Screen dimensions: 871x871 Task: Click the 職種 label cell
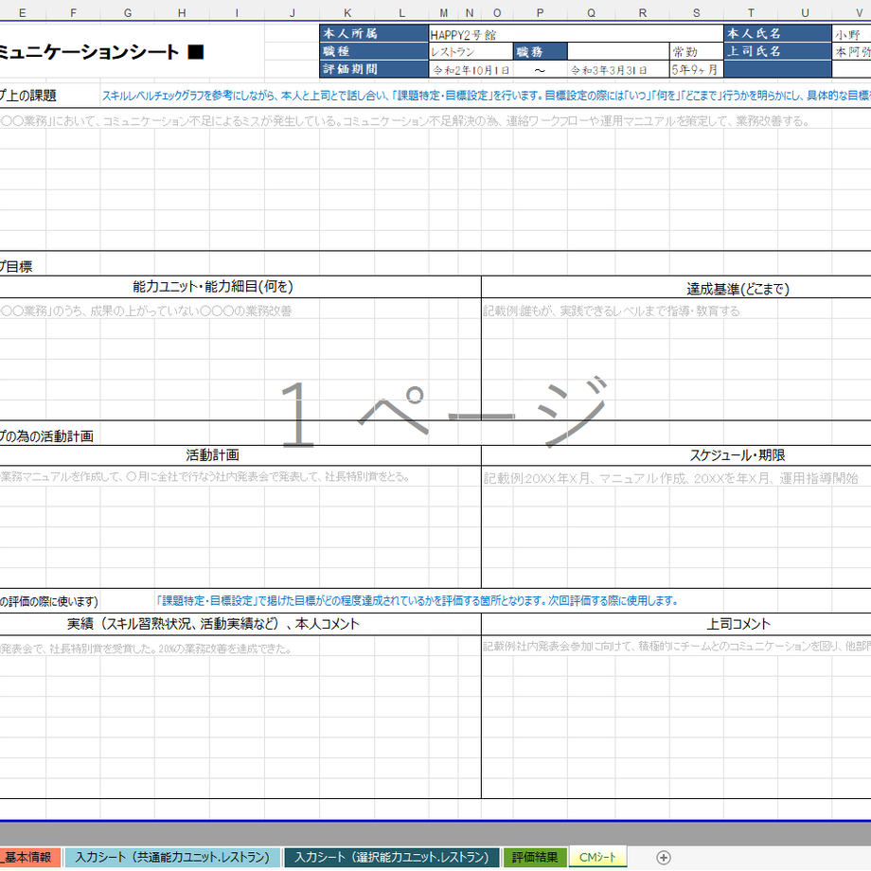tap(374, 52)
